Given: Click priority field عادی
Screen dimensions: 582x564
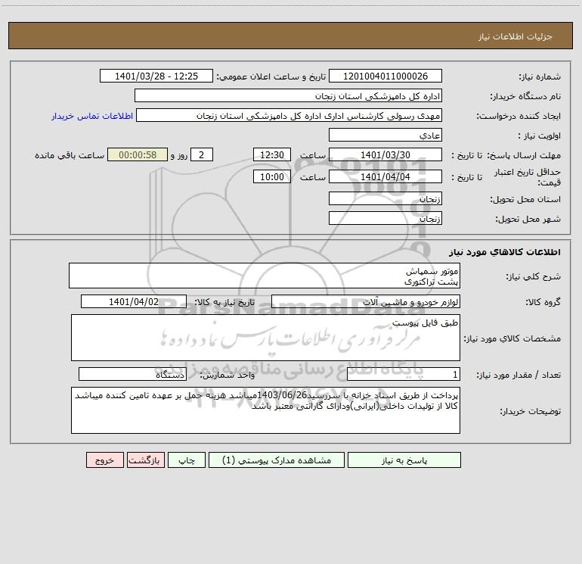Looking at the screenshot, I should pos(385,135).
